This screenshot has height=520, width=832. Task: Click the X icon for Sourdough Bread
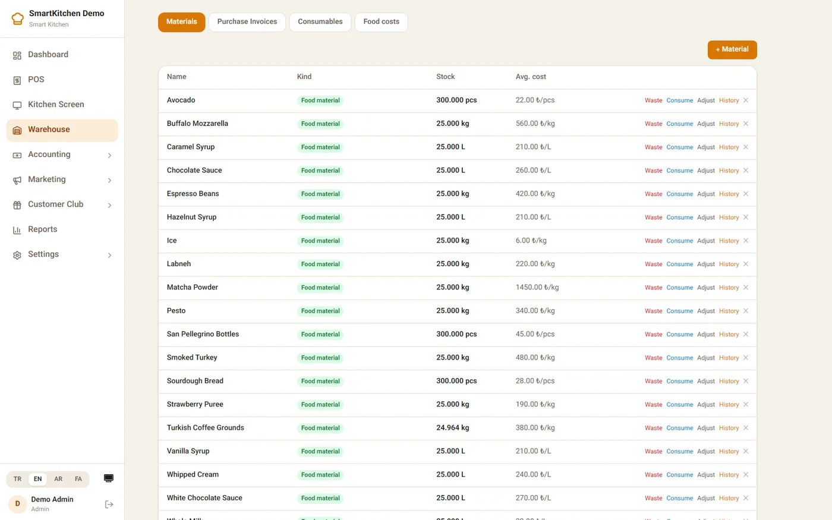pyautogui.click(x=746, y=381)
